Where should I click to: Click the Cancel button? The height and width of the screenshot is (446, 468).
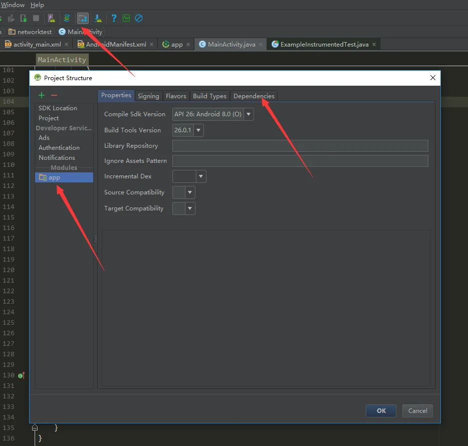417,411
